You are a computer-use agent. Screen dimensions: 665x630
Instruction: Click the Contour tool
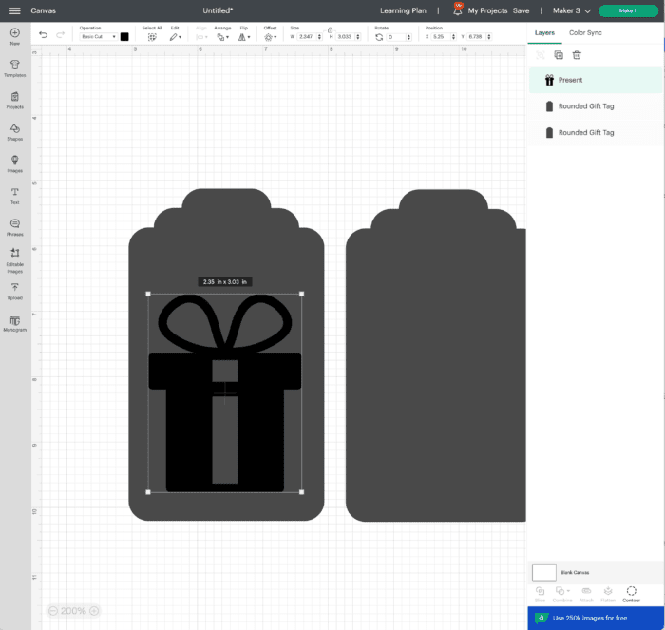631,594
